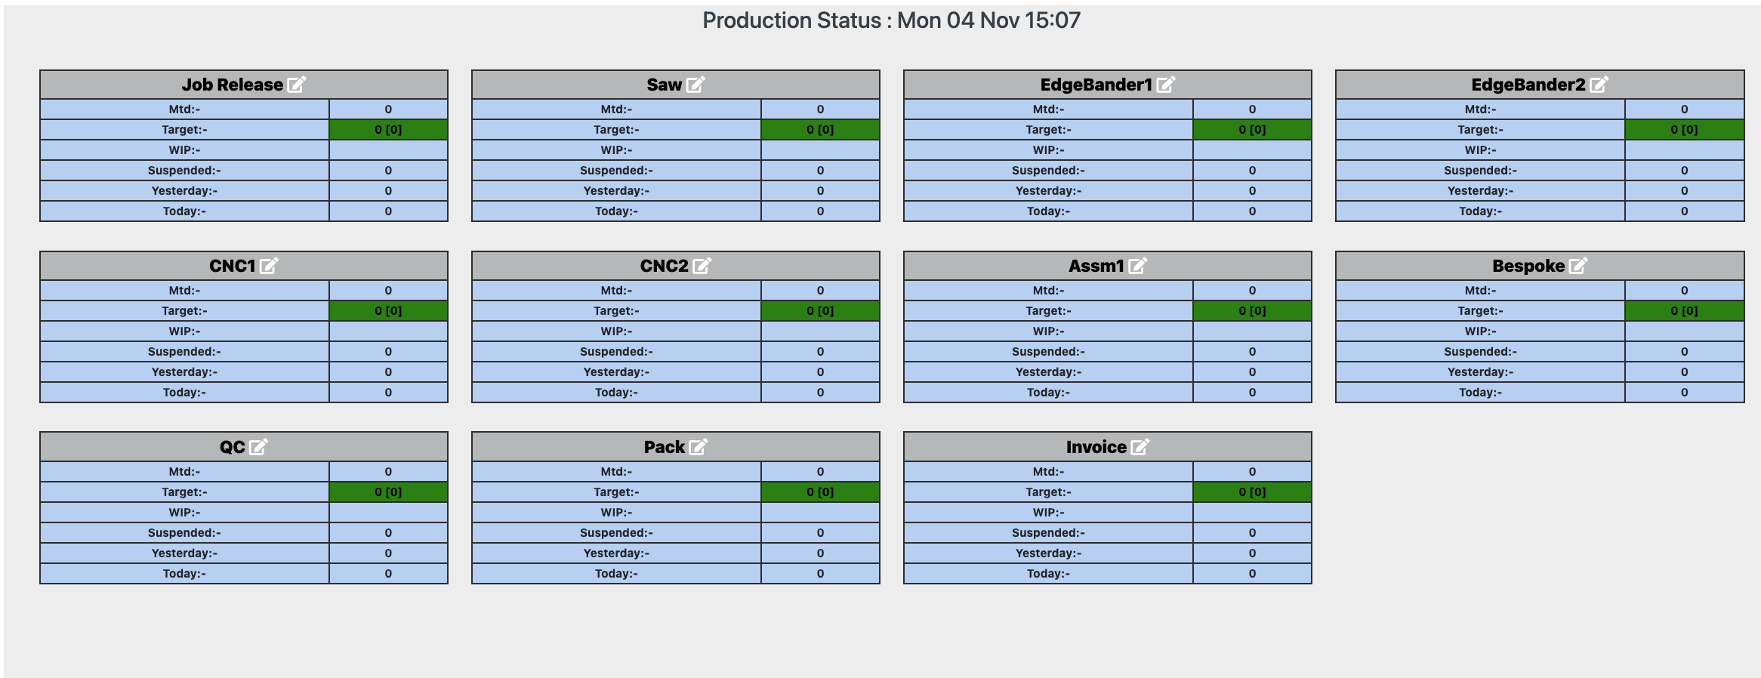1761x678 pixels.
Task: Select the green Target value under Saw
Action: 820,130
